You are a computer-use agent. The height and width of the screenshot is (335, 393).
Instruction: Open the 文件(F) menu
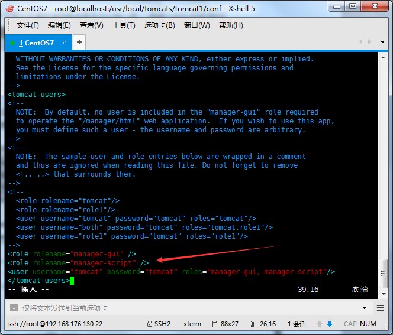point(28,25)
